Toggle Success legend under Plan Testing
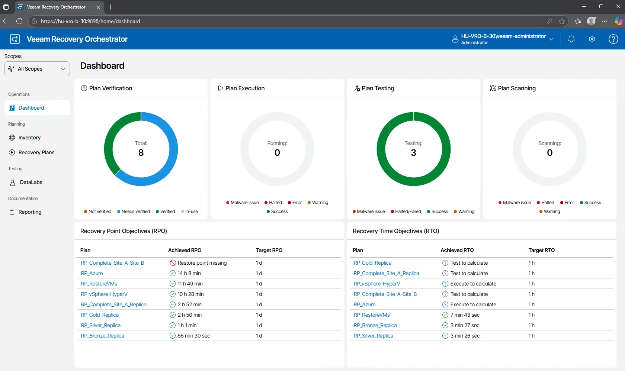The image size is (625, 371). [437, 212]
